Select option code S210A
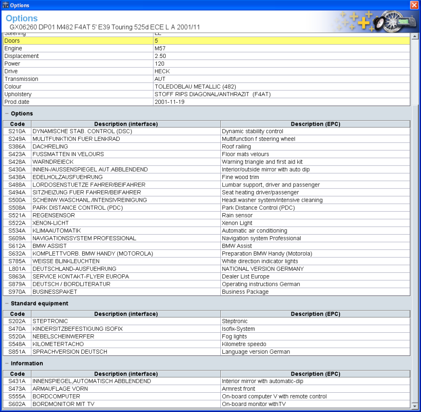This screenshot has height=412, width=421. [x=17, y=131]
